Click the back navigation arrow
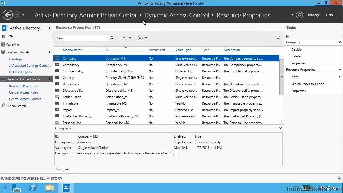Image resolution: width=343 pixels, height=193 pixels. coord(8,15)
